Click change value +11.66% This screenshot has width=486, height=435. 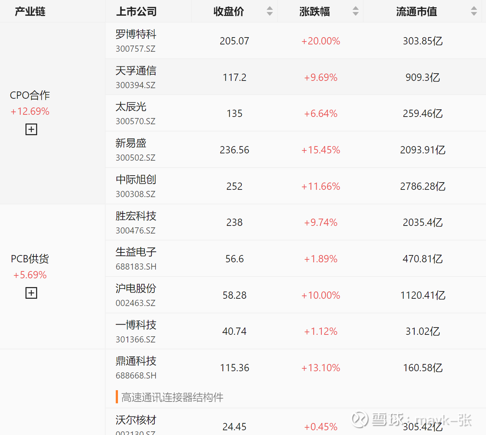click(321, 187)
